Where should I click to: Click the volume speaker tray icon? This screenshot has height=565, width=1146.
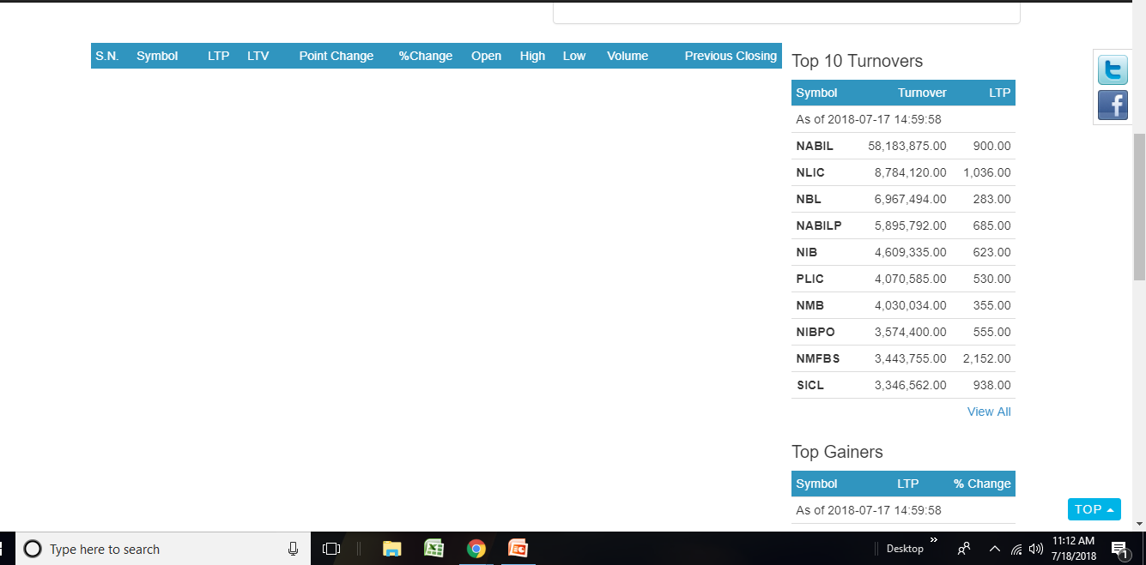coord(1035,549)
